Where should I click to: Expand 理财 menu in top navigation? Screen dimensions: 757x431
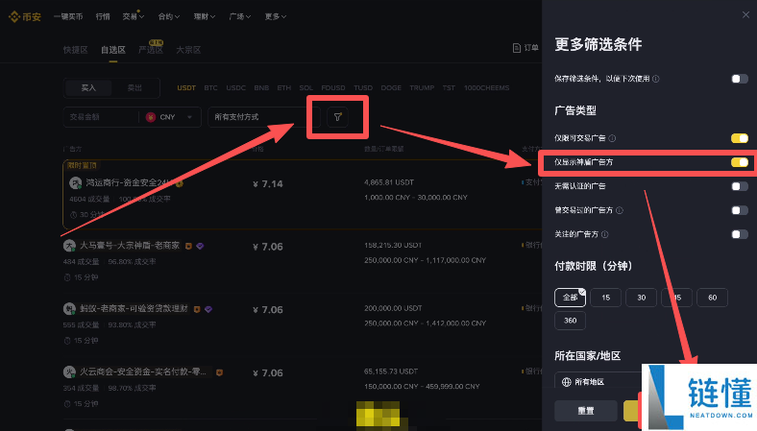click(x=205, y=16)
